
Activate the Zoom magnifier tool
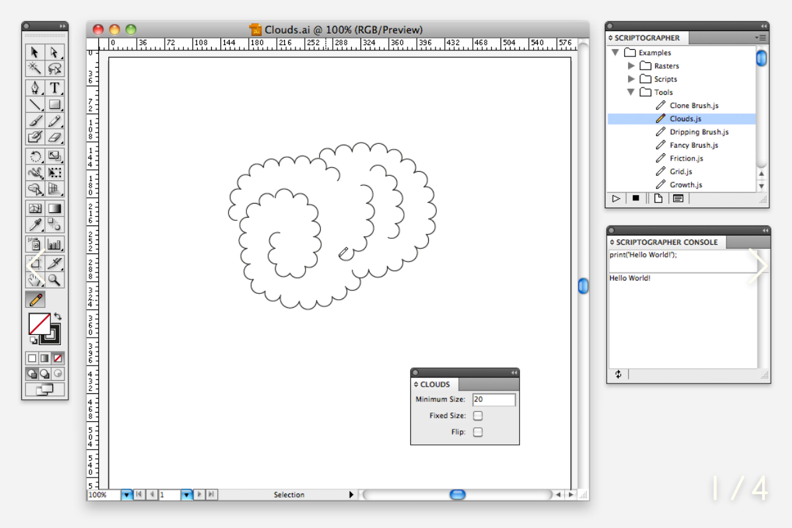click(x=54, y=280)
